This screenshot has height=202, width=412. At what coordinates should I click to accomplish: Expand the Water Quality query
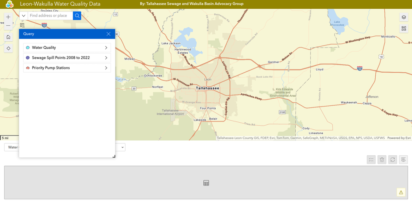67,48
